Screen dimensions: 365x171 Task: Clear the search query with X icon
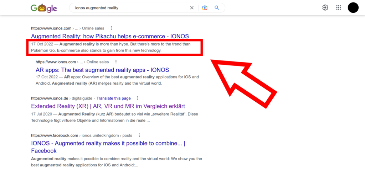click(x=192, y=8)
